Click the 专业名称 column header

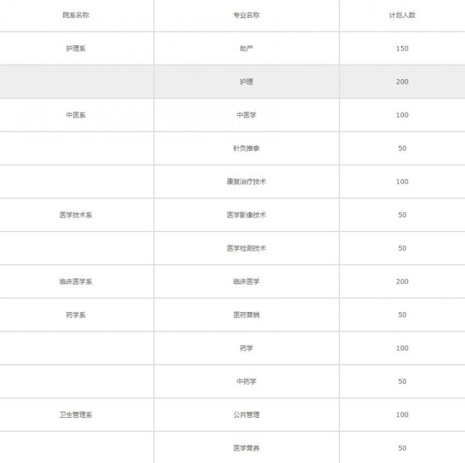pos(246,15)
